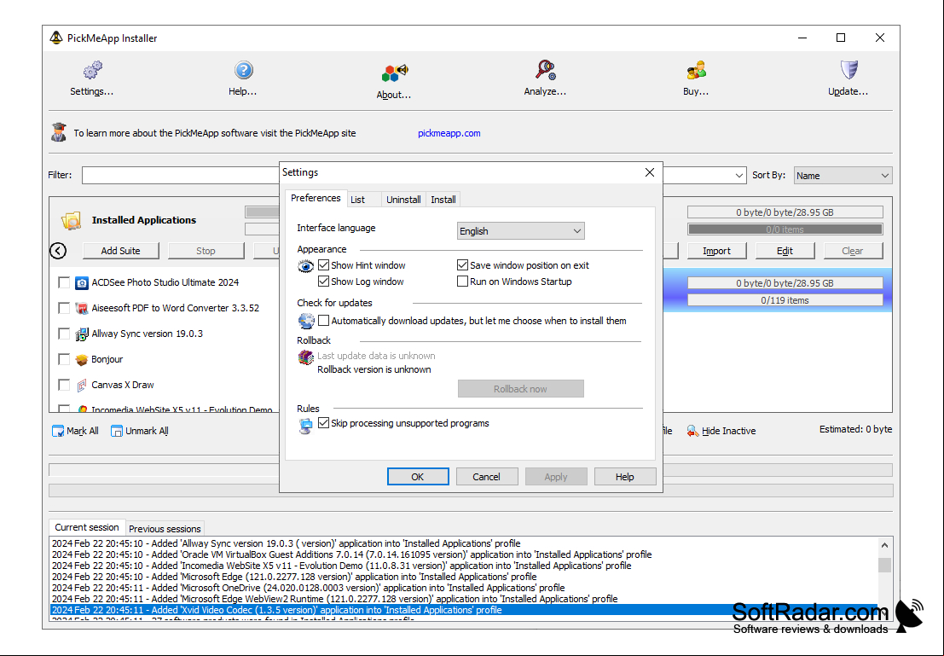This screenshot has height=656, width=944.
Task: Click the Bonjour package icon
Action: click(81, 360)
